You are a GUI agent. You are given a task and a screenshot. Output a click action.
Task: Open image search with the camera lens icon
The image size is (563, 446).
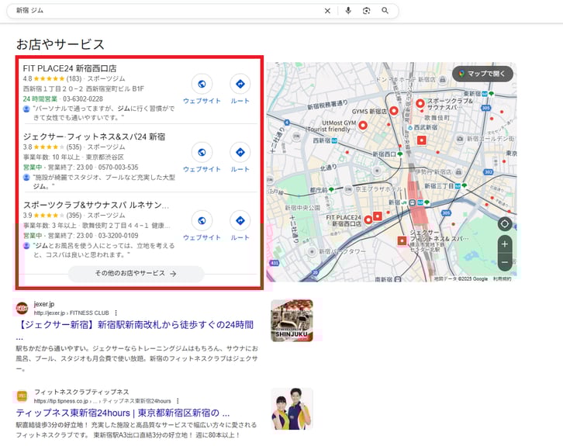(366, 10)
